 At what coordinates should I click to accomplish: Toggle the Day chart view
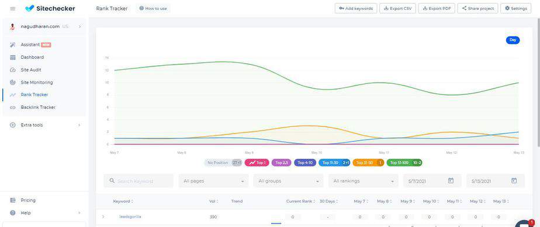(x=513, y=40)
